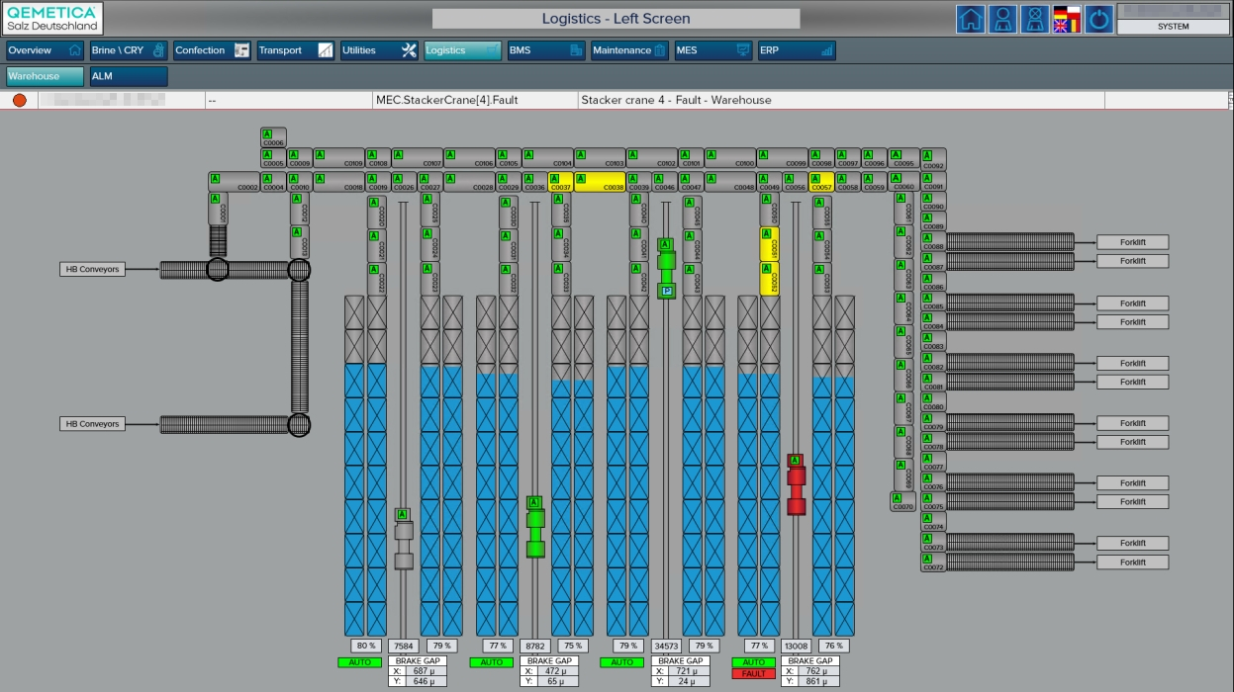Click the user login icon
1234x692 pixels.
tap(1002, 20)
